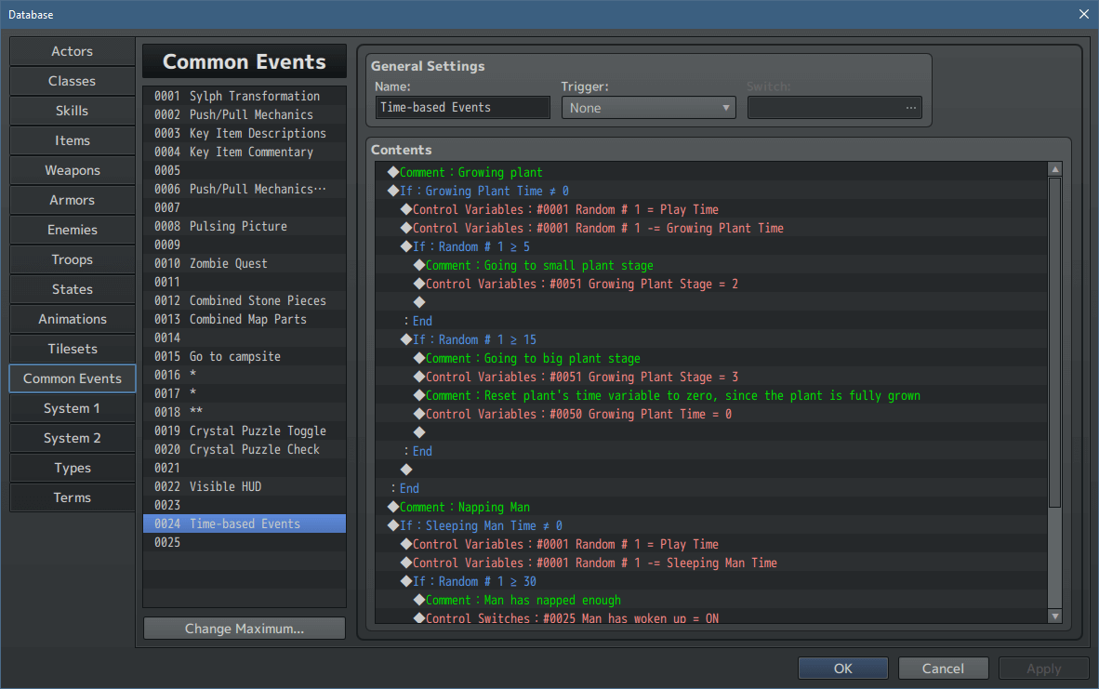1099x689 pixels.
Task: Open the Skills tab
Action: pyautogui.click(x=73, y=111)
